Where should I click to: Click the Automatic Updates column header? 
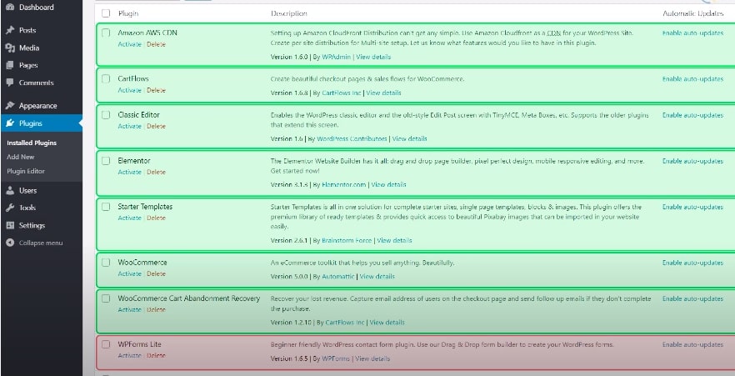point(692,14)
